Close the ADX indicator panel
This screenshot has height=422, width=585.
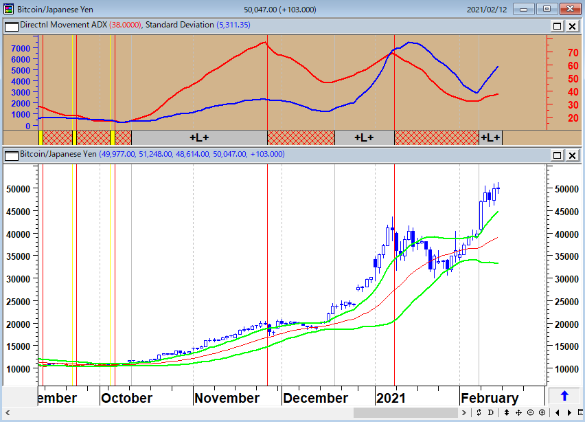[573, 26]
